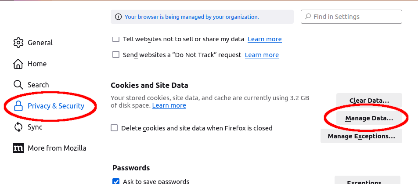The width and height of the screenshot is (418, 184).
Task: Click the Privacy & Security lock icon
Action: click(x=18, y=106)
